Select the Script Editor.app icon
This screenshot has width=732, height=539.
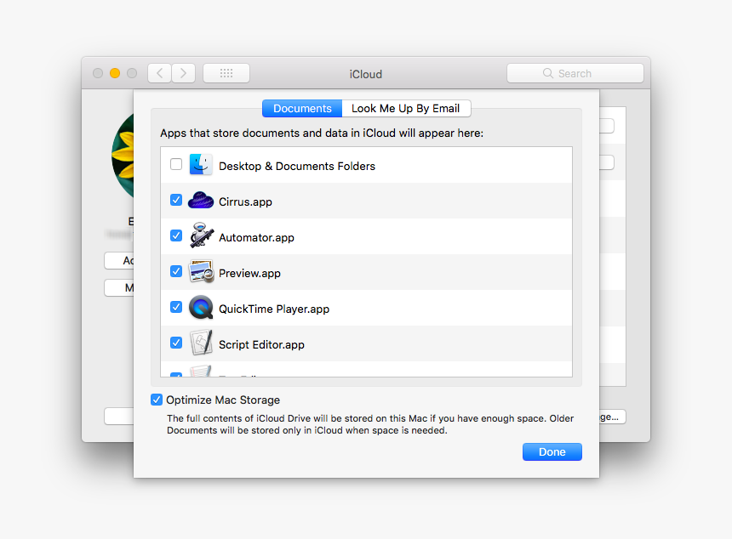point(201,343)
